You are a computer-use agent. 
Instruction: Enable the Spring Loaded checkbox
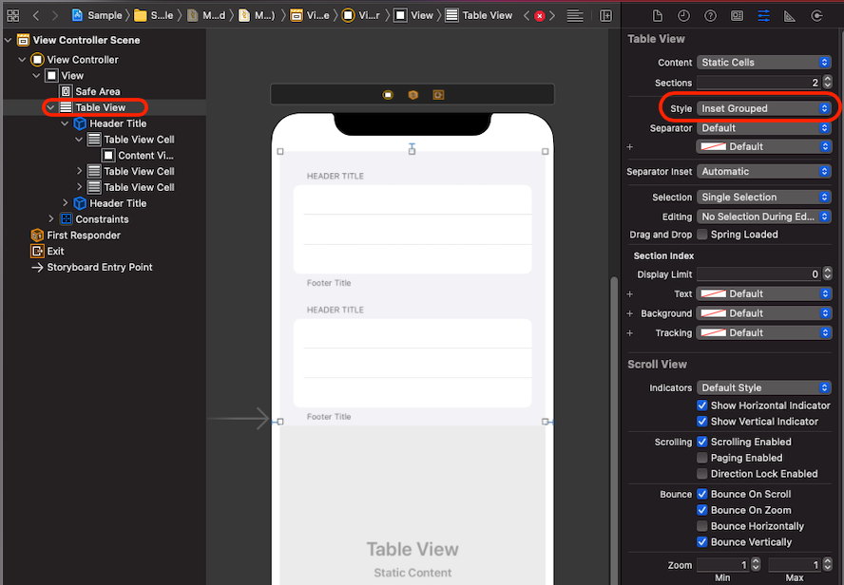pos(701,235)
